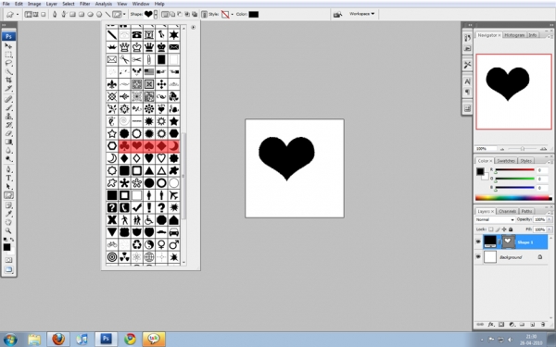Image resolution: width=556 pixels, height=347 pixels.
Task: Choose the yin yang shape
Action: click(149, 244)
